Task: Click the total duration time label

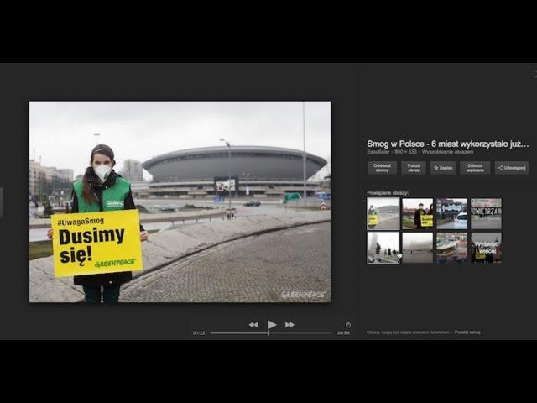Action: (x=343, y=332)
